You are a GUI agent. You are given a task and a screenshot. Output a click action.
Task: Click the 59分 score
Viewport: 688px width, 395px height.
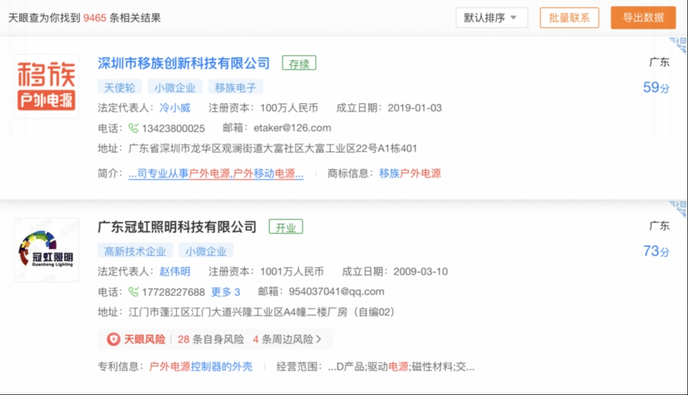656,87
